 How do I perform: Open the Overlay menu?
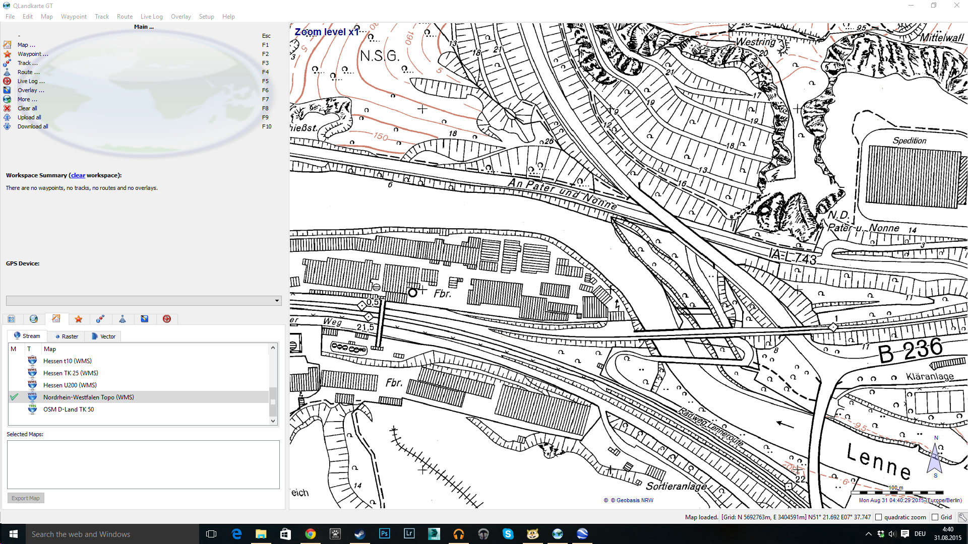180,16
